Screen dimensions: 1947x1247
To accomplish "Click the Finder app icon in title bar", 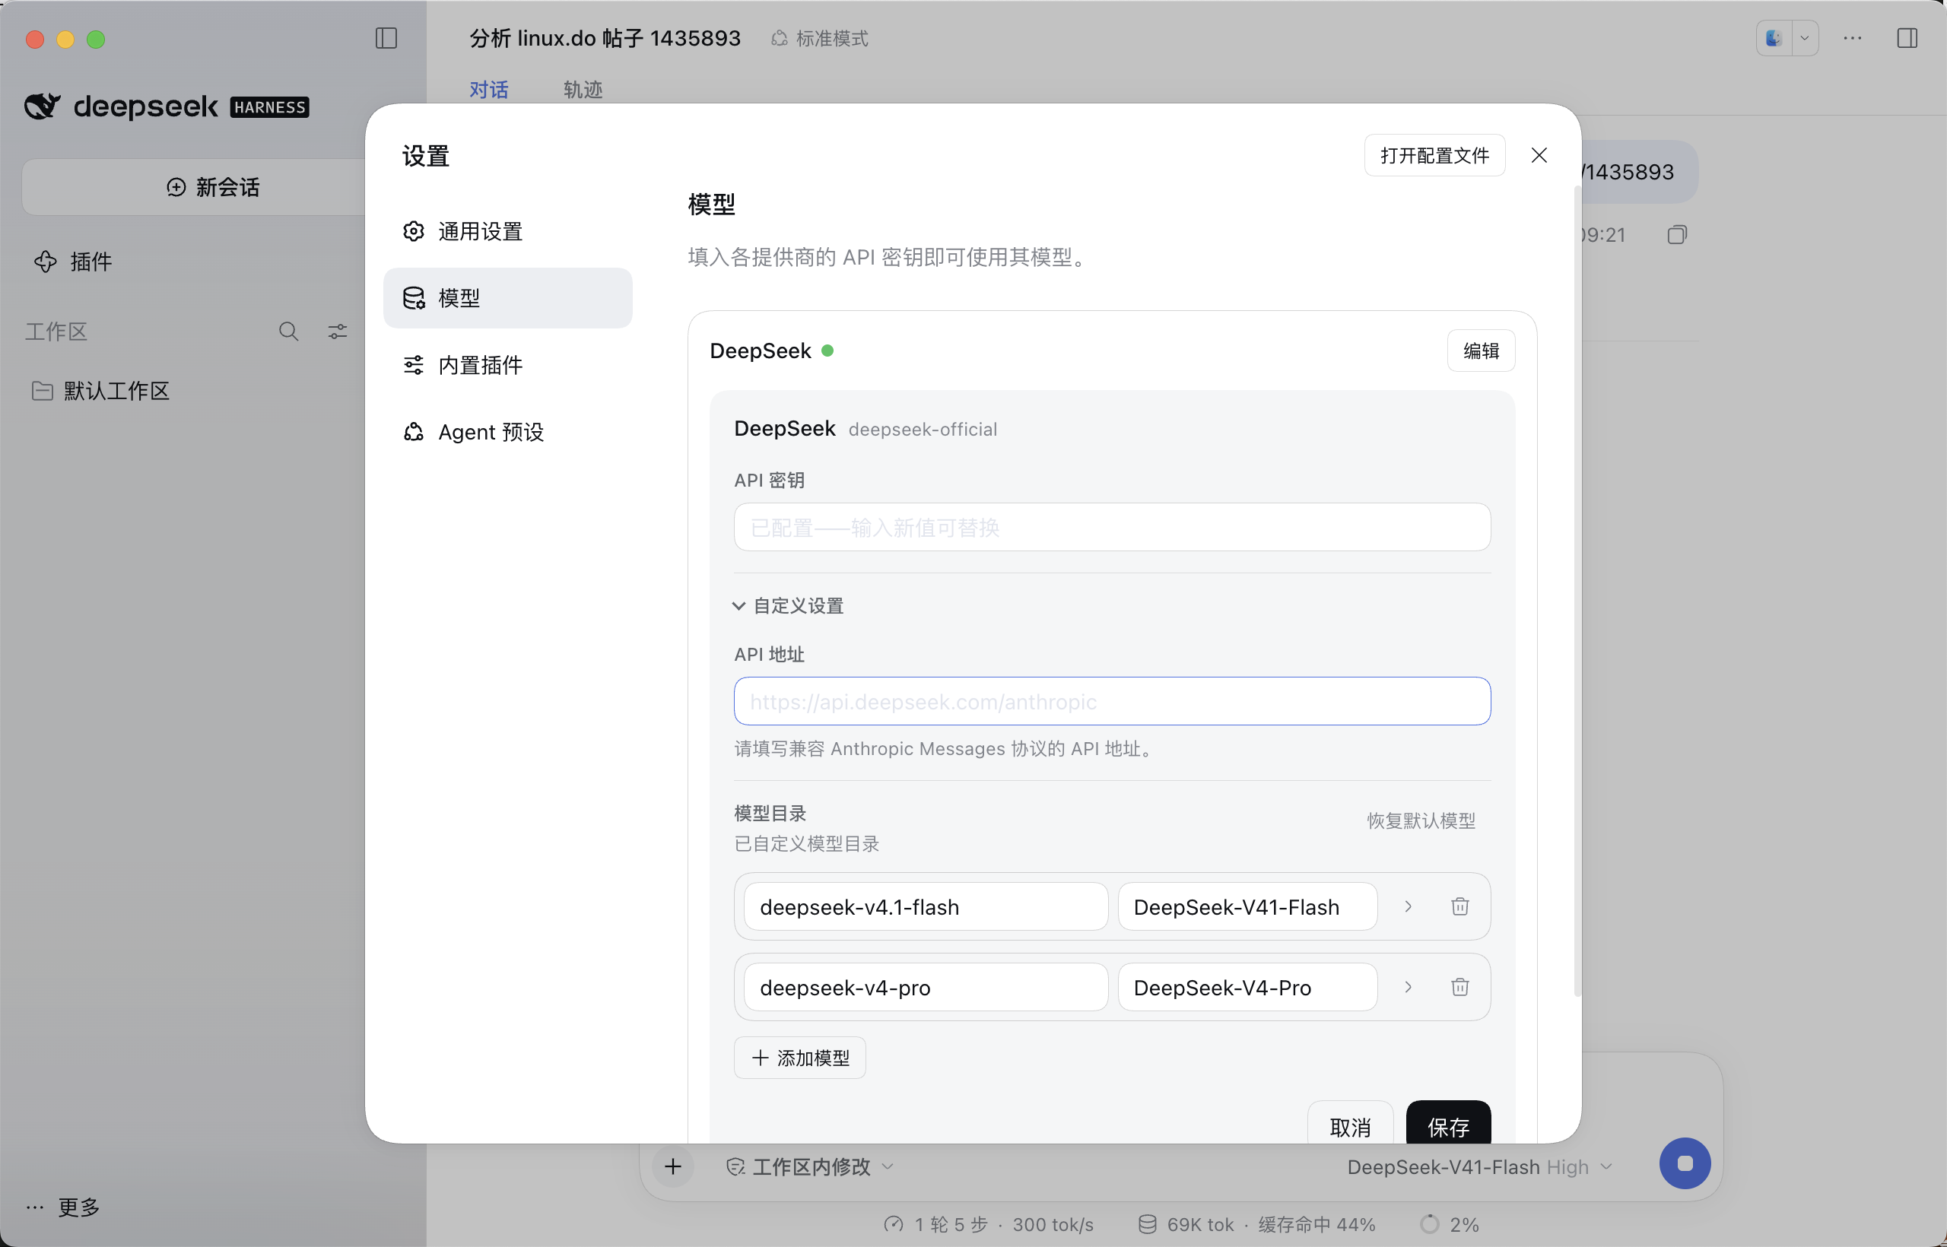I will tap(1774, 38).
